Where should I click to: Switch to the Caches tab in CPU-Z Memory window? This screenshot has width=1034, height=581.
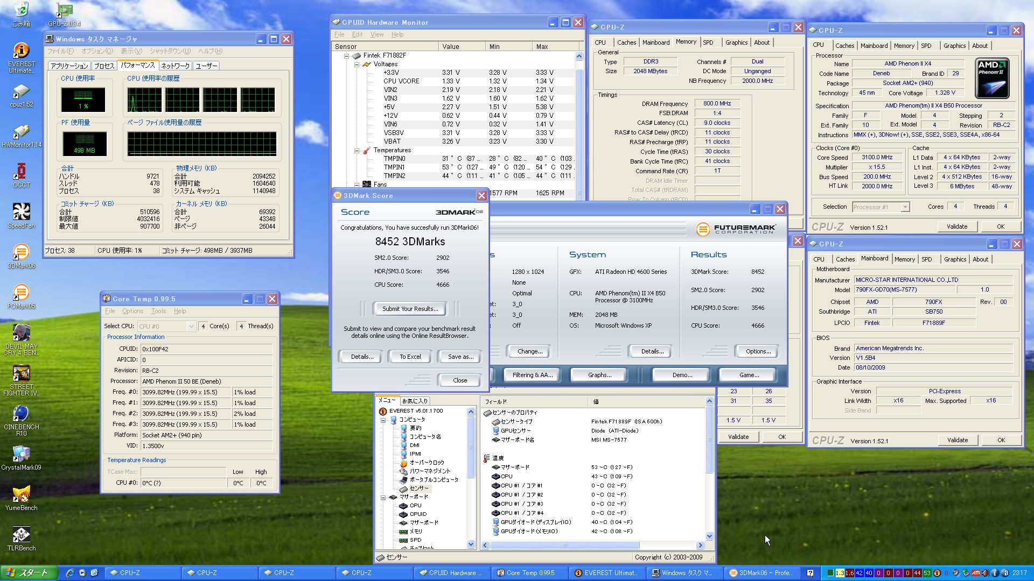(626, 42)
